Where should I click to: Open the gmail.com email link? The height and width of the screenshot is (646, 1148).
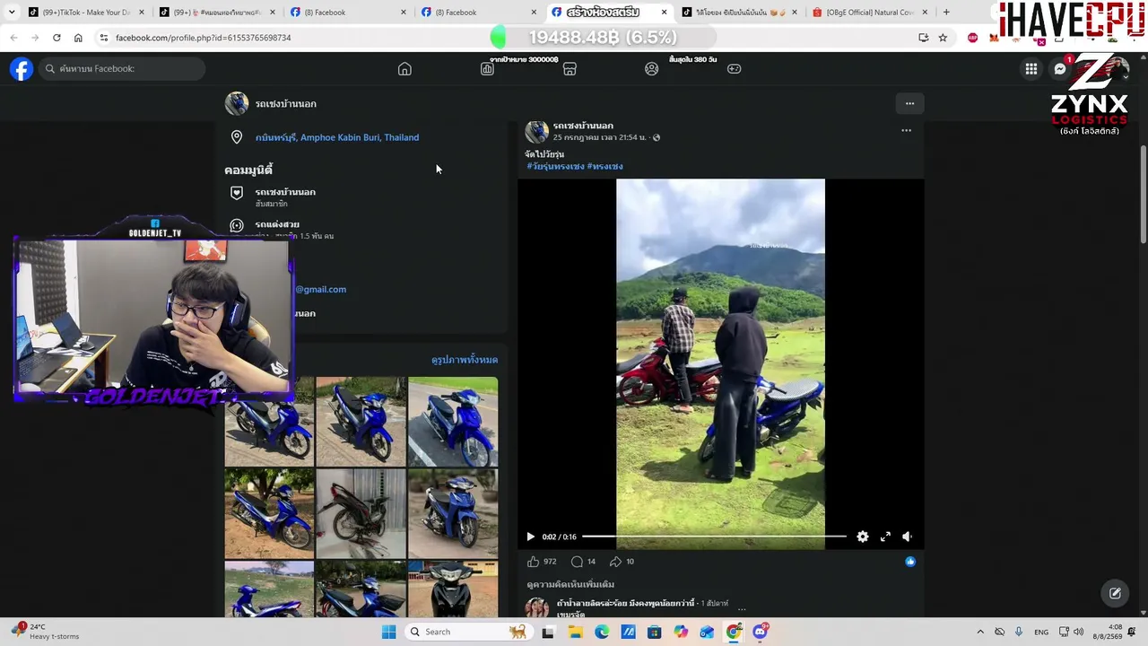coord(320,289)
